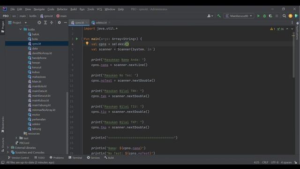300x169 pixels.
Task: Click the cursor position 4:25 indicator
Action: tap(256, 162)
